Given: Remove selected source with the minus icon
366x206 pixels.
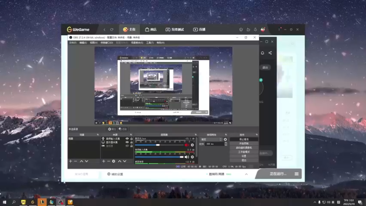Looking at the screenshot, I should coord(108,161).
